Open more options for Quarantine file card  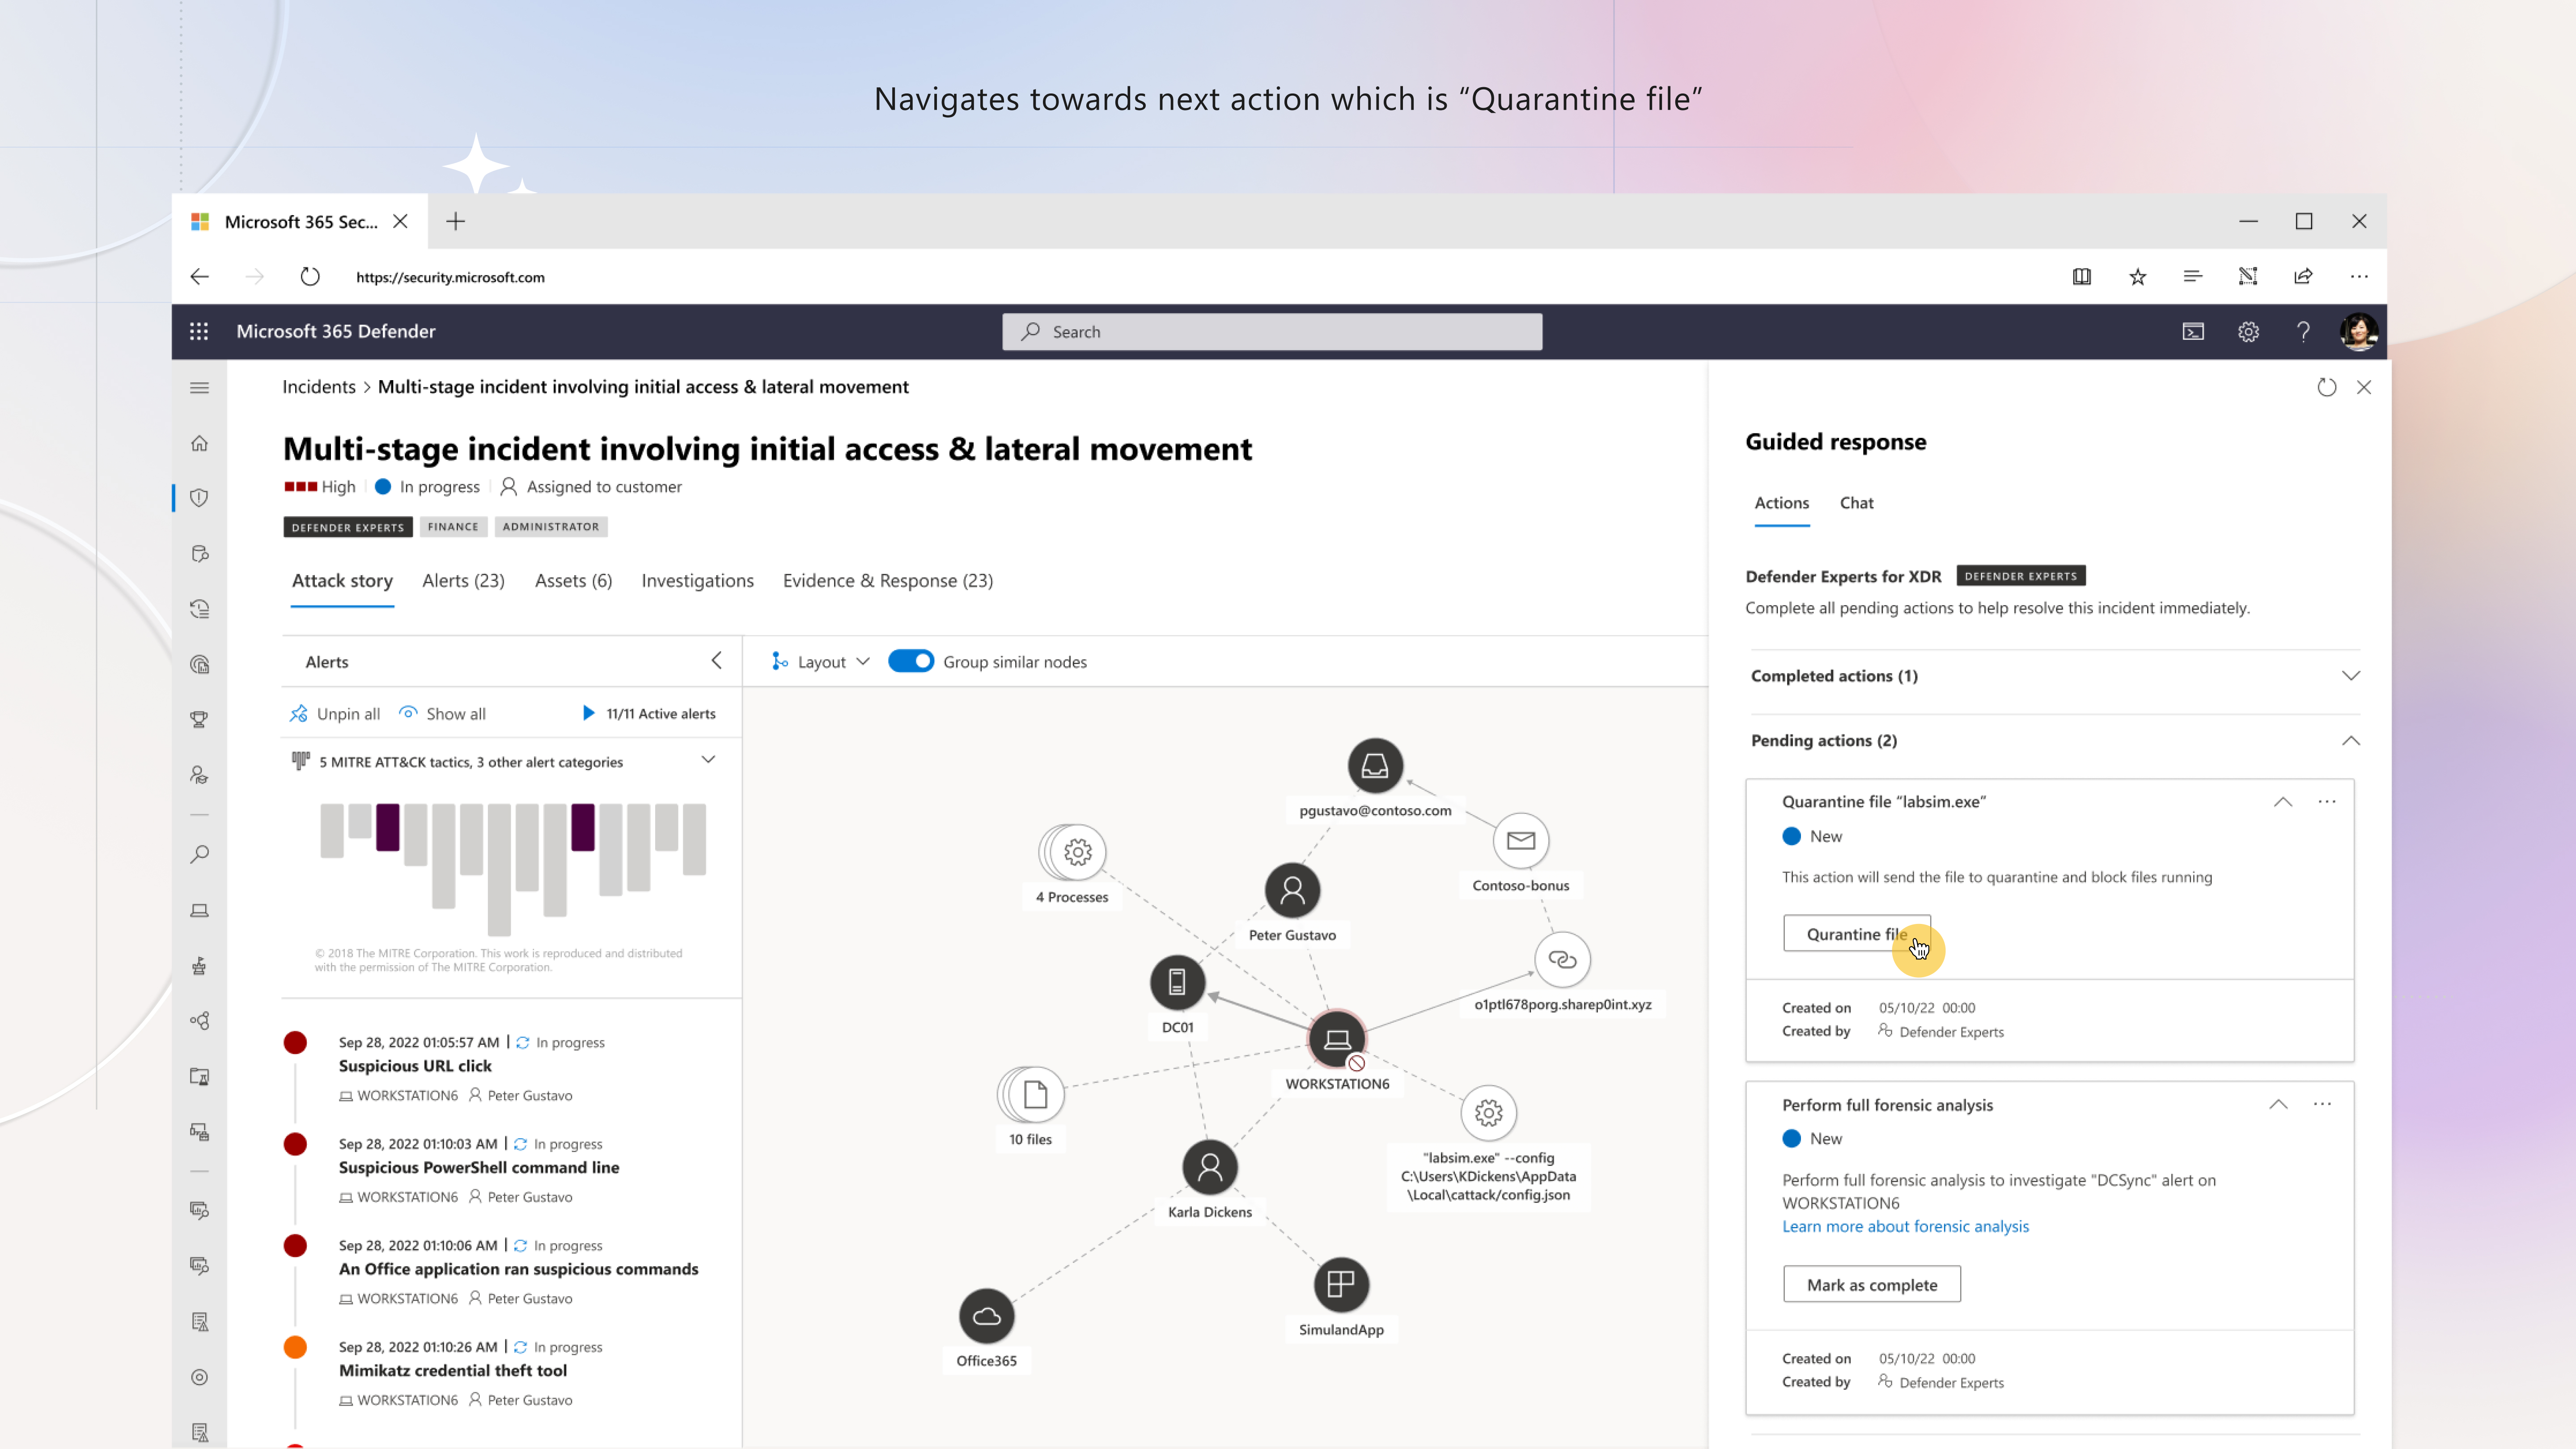tap(2327, 801)
